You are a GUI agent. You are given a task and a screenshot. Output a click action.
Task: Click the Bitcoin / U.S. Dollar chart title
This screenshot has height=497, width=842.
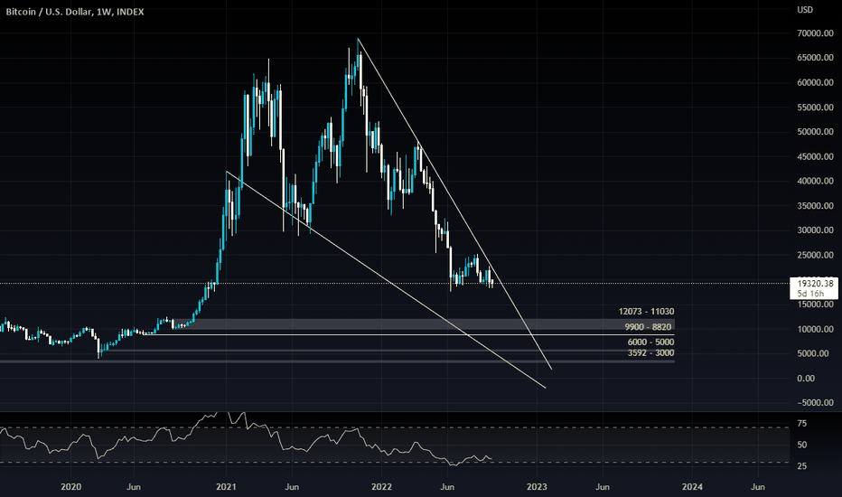click(75, 12)
